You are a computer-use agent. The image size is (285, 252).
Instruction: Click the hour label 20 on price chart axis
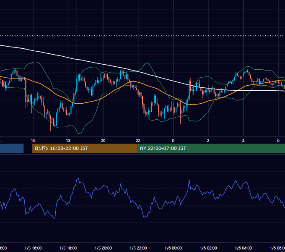pyautogui.click(x=103, y=141)
